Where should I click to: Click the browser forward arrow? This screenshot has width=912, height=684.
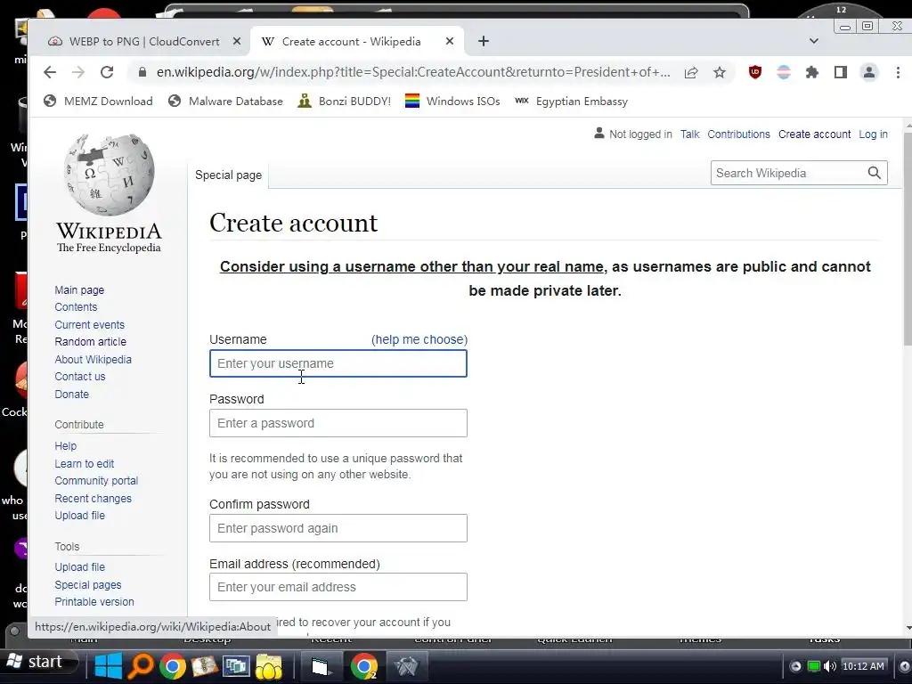(x=78, y=72)
